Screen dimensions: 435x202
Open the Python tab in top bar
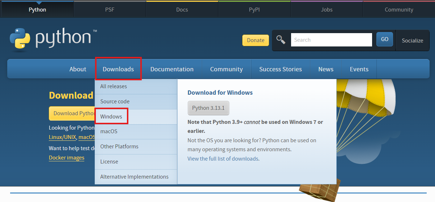pos(37,9)
